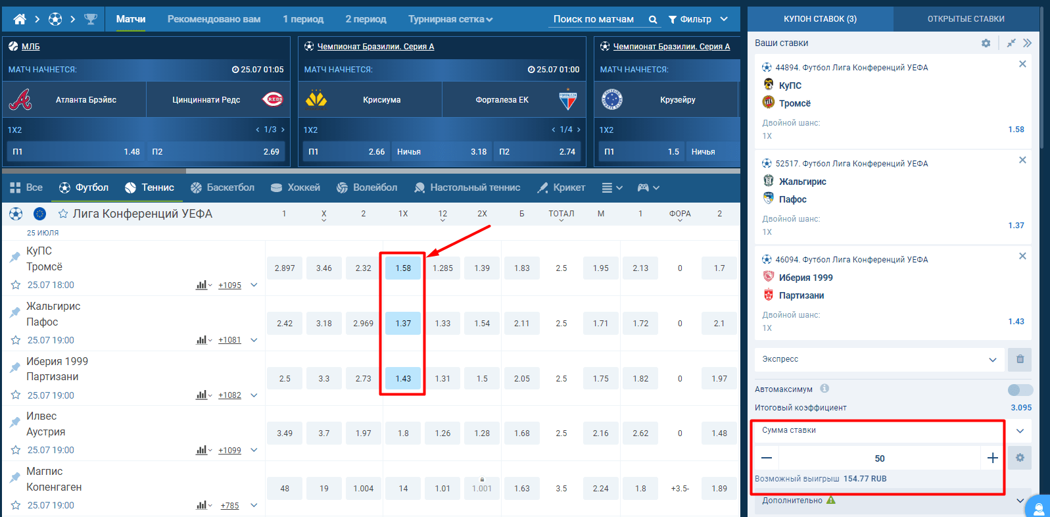1050x517 pixels.
Task: Open statistics for КуПС vs Тромсё
Action: point(204,285)
